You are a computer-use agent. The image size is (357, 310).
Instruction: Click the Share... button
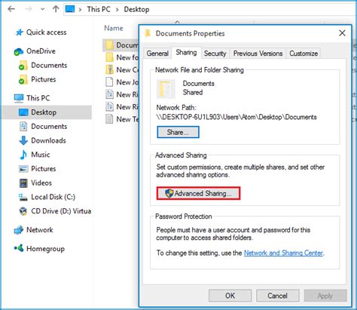click(x=178, y=132)
